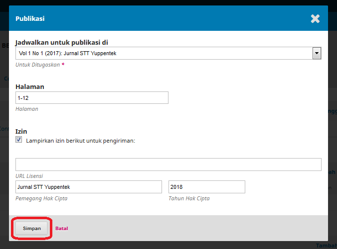
Task: Click the Tahun Hak Cipta field showing 2018
Action: pos(207,187)
